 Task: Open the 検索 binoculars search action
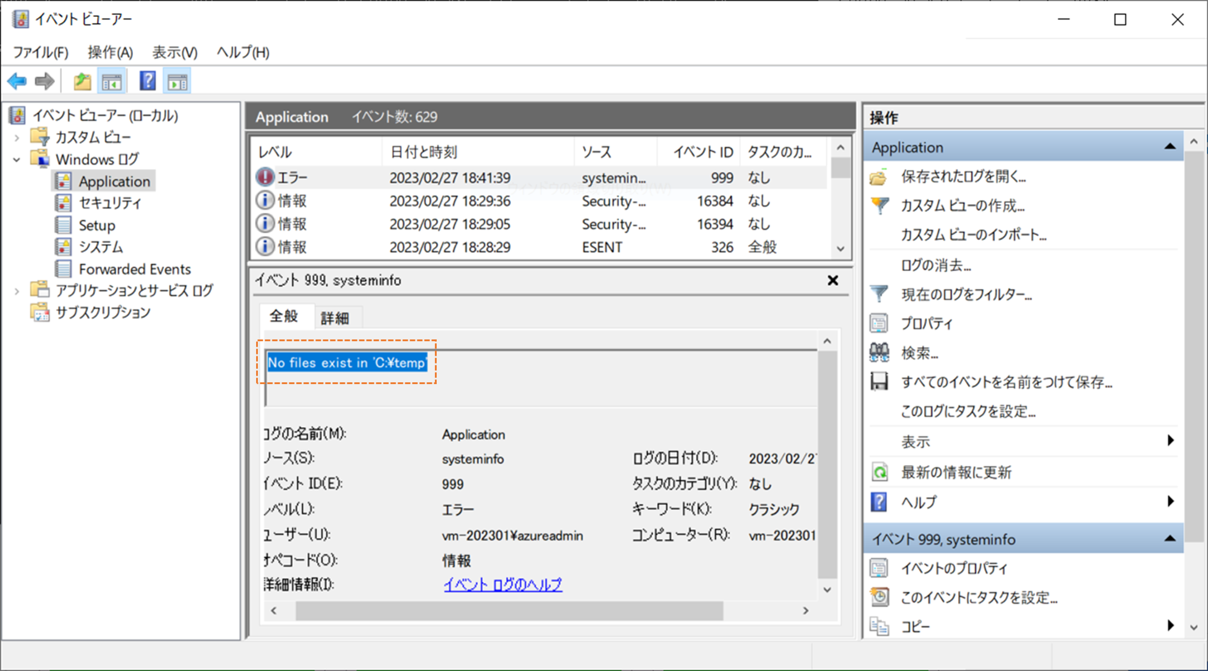879,353
